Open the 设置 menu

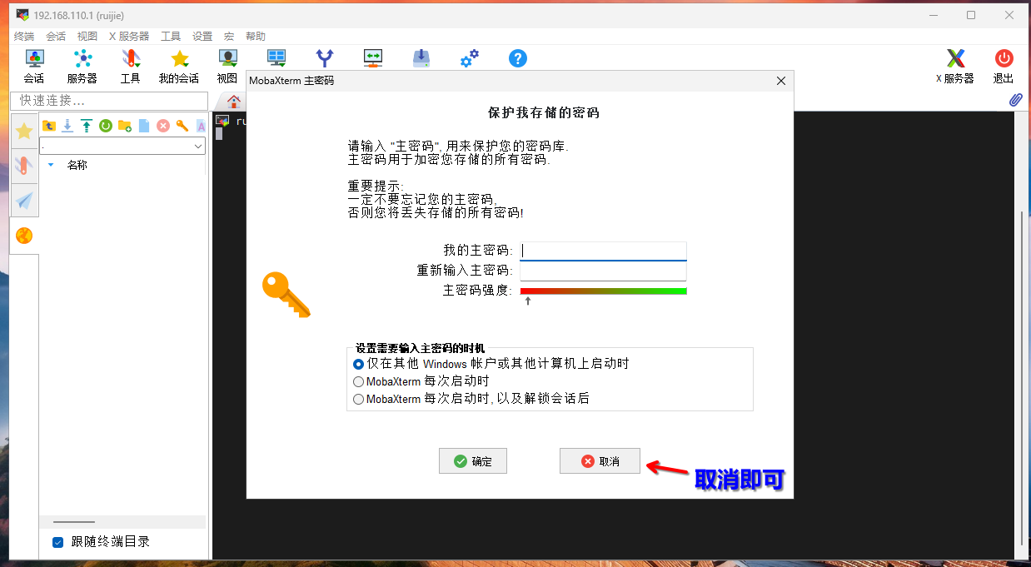coord(202,36)
